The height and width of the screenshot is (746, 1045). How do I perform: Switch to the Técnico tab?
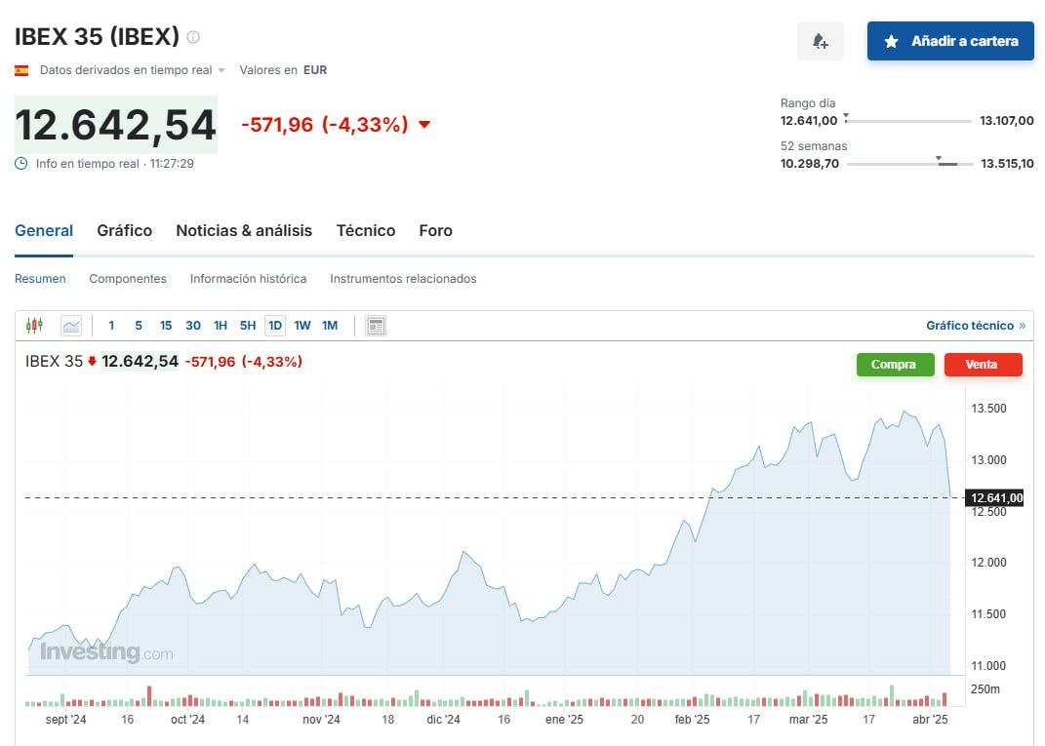point(366,230)
